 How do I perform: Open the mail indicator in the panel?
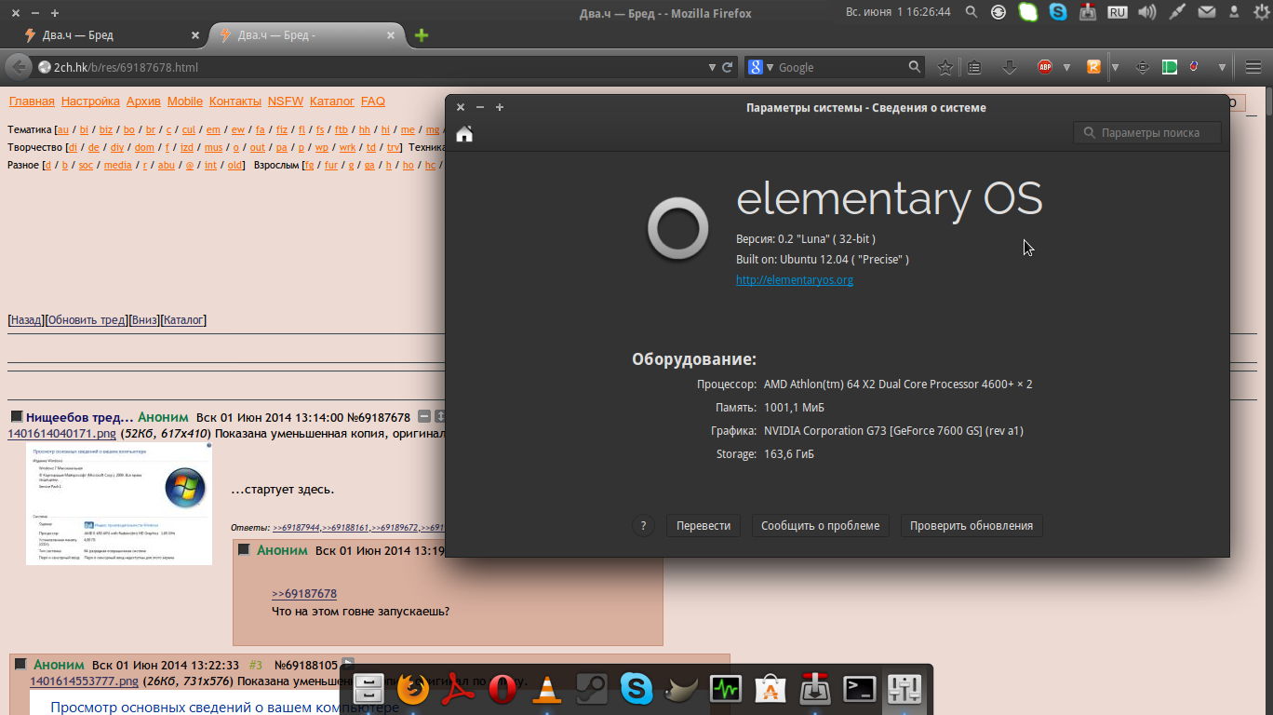tap(1206, 12)
